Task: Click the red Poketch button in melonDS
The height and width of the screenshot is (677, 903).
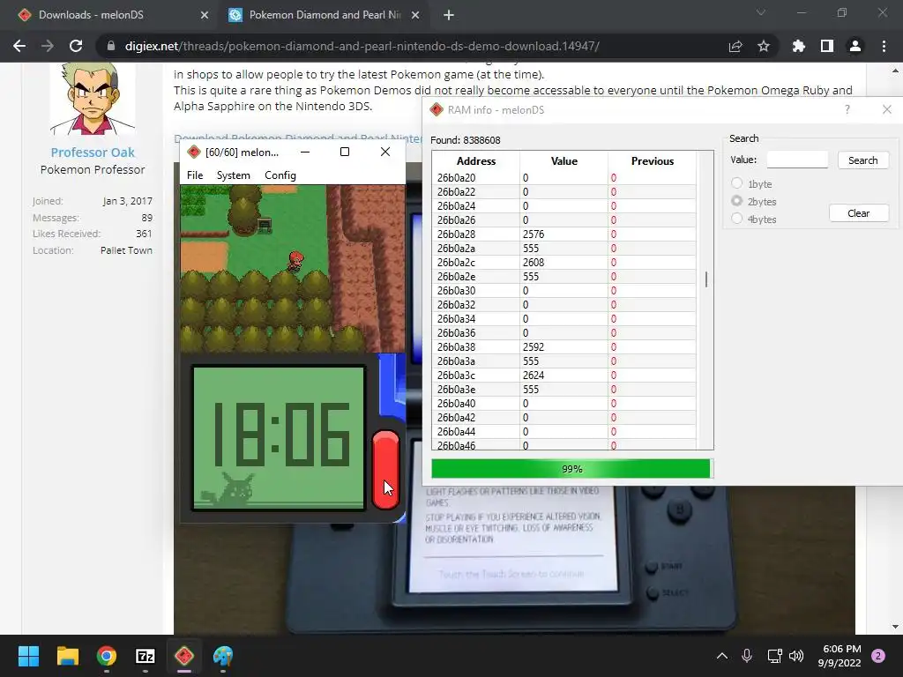Action: click(385, 470)
